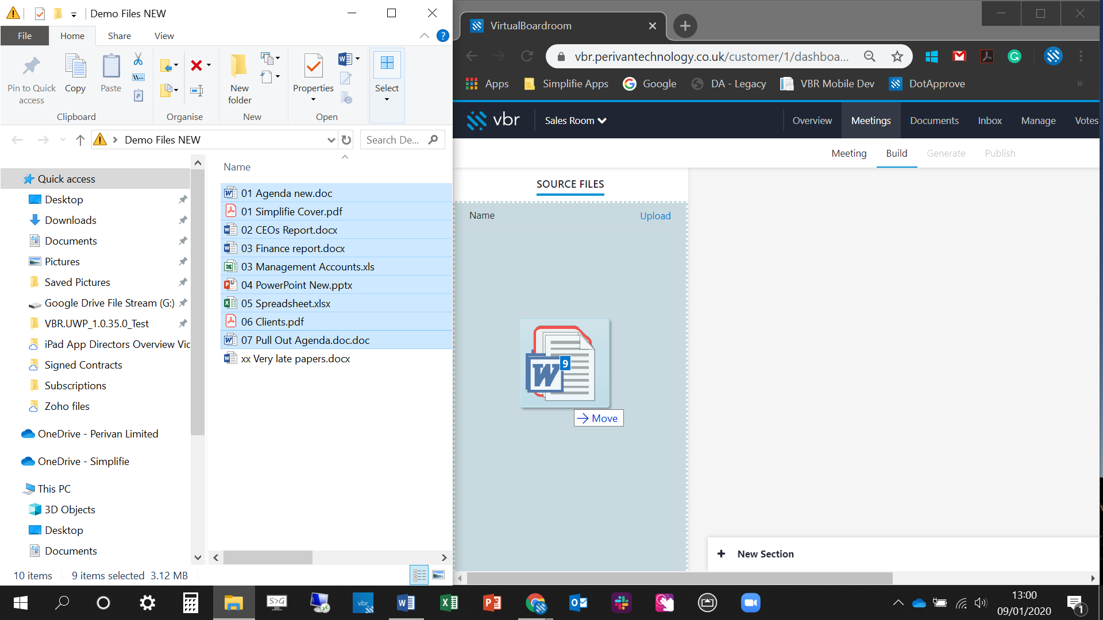Image resolution: width=1103 pixels, height=620 pixels.
Task: Click the vbr logo
Action: (493, 120)
